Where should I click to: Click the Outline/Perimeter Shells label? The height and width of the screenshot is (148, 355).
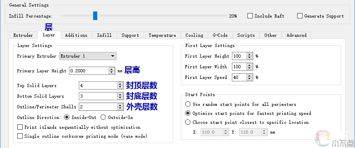pyautogui.click(x=47, y=107)
